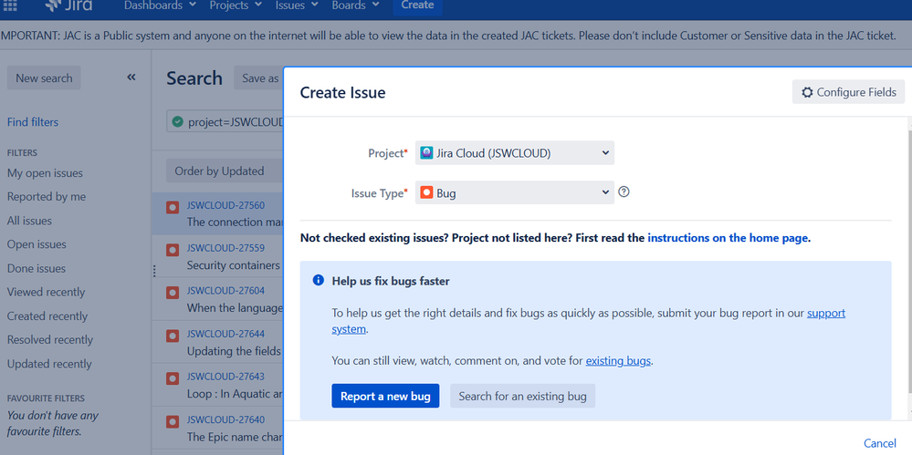This screenshot has width=912, height=455.
Task: Open the Projects menu
Action: 236,5
